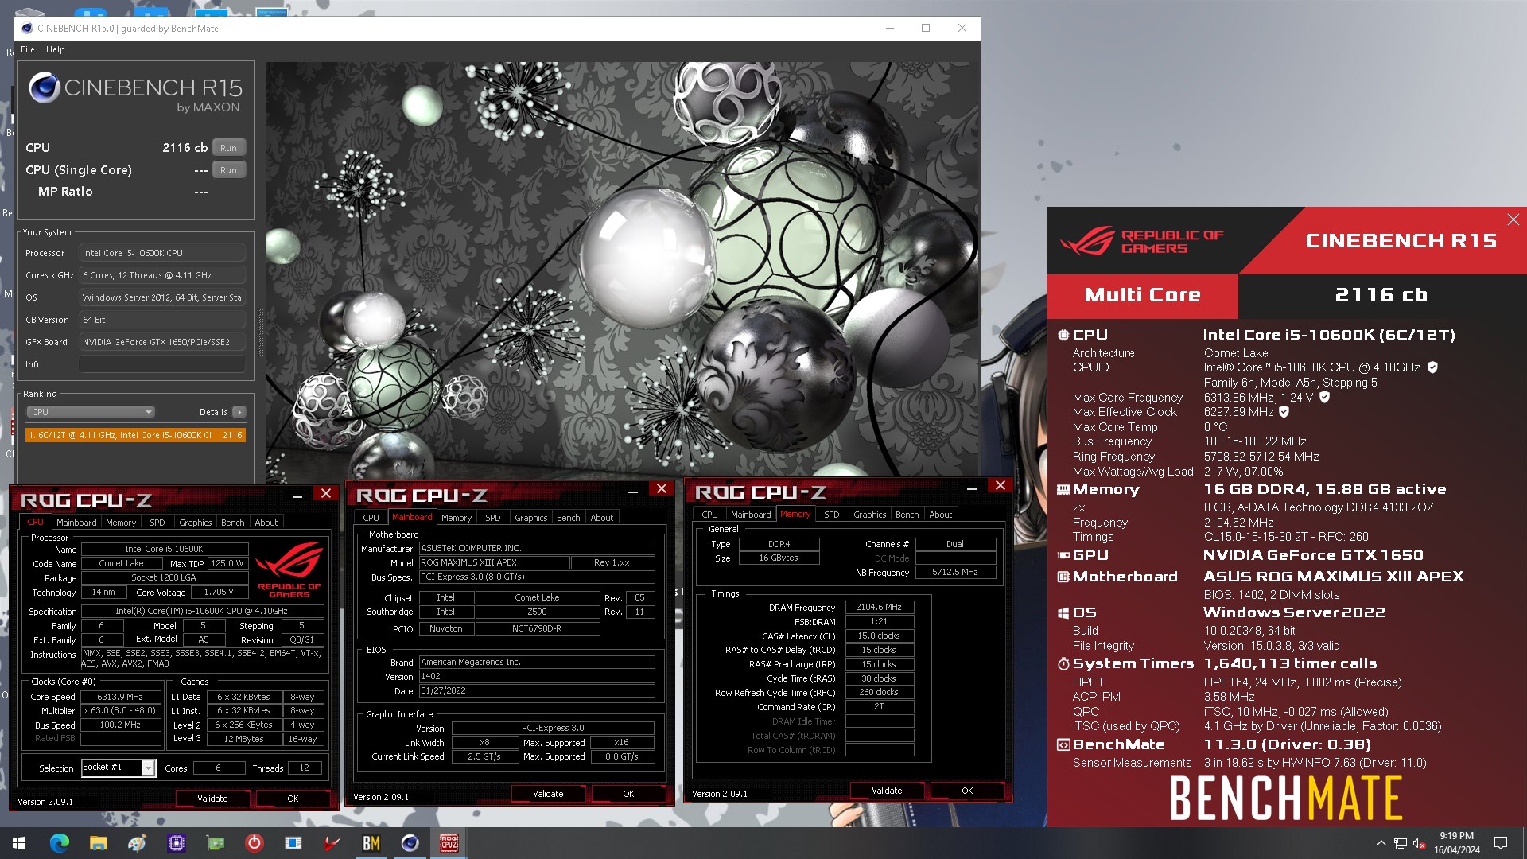Click the CPUID verified shield icon
This screenshot has width=1527, height=859.
(1432, 367)
